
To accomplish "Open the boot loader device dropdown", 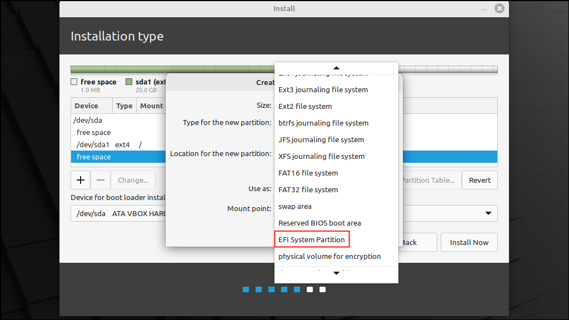I will pyautogui.click(x=488, y=213).
